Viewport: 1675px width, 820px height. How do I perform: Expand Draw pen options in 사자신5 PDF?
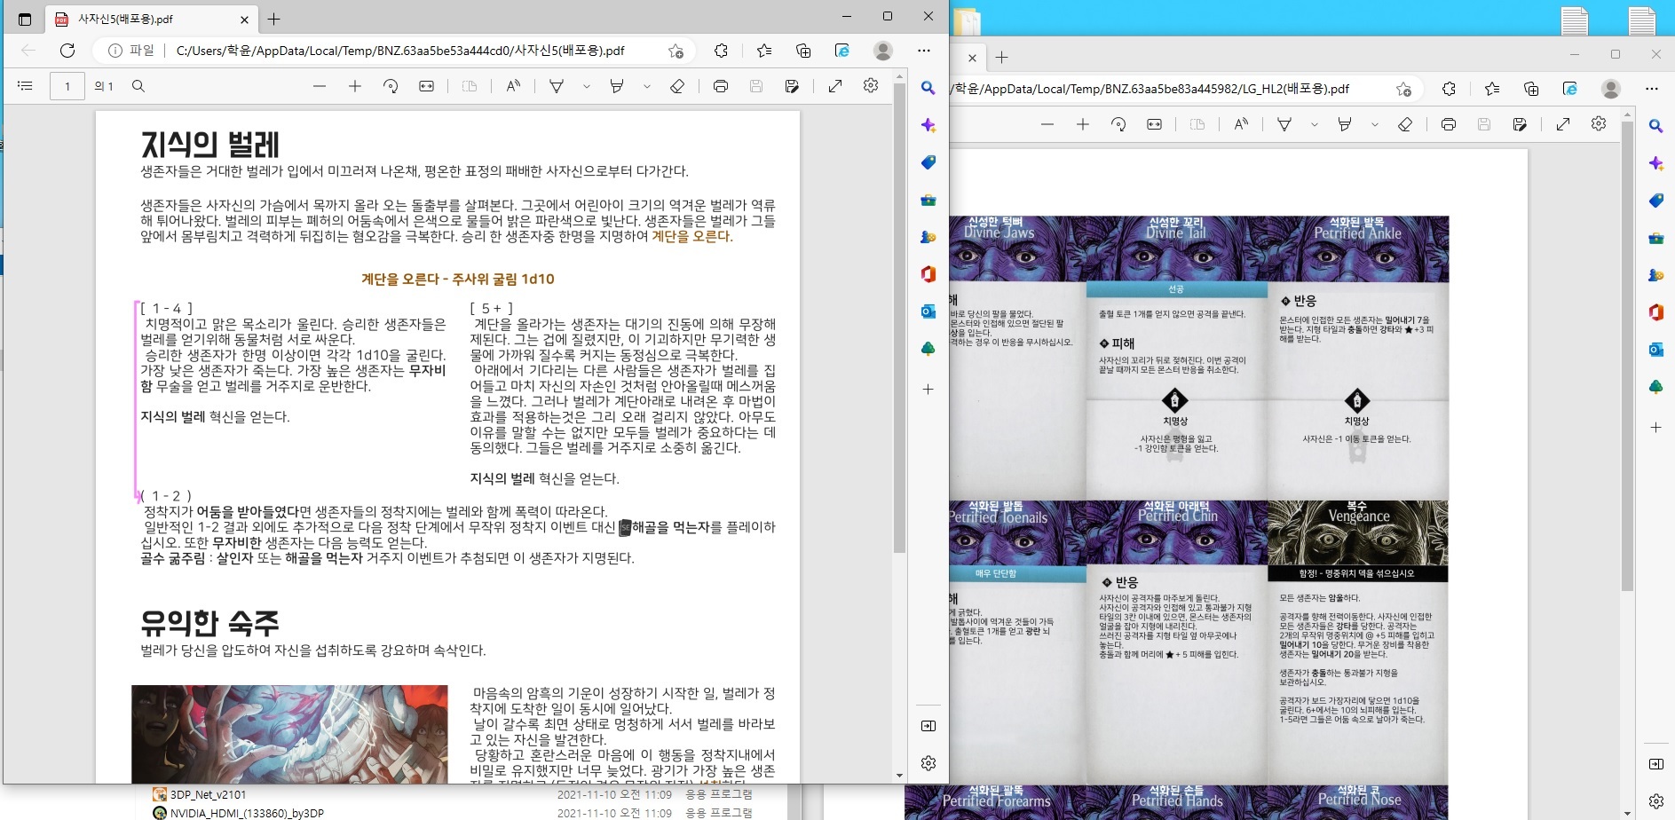coord(586,86)
